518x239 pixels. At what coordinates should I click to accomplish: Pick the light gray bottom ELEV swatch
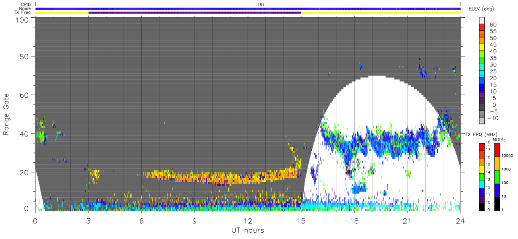[482, 121]
